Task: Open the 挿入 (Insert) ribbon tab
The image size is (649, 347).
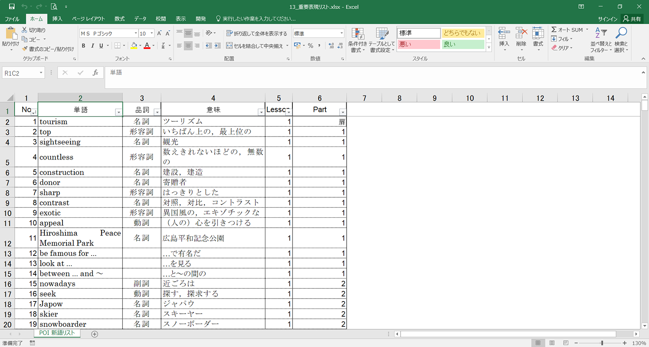Action: pos(57,19)
